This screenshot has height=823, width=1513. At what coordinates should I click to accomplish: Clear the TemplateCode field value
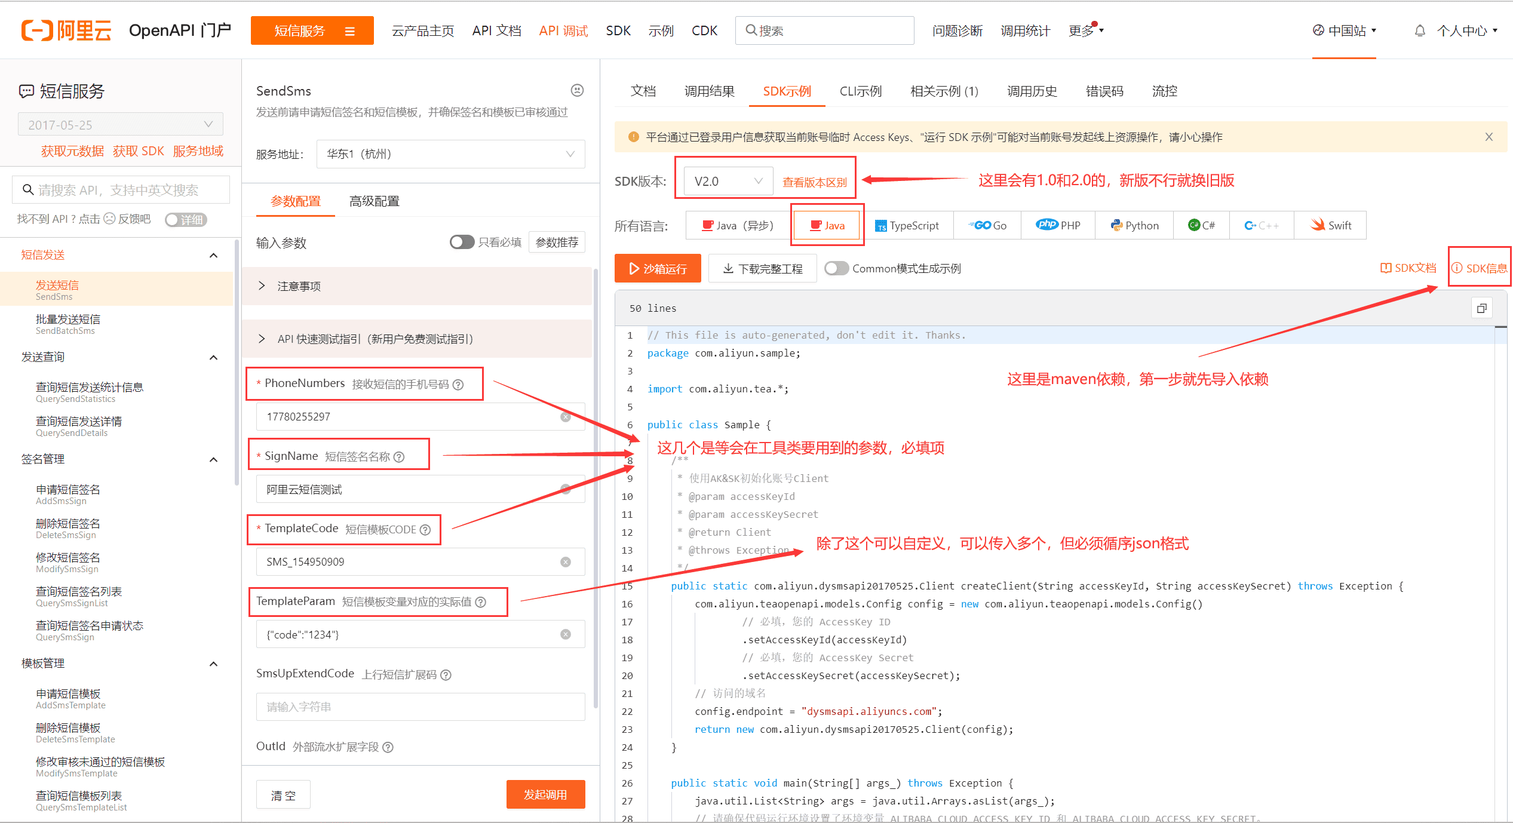[x=566, y=562]
